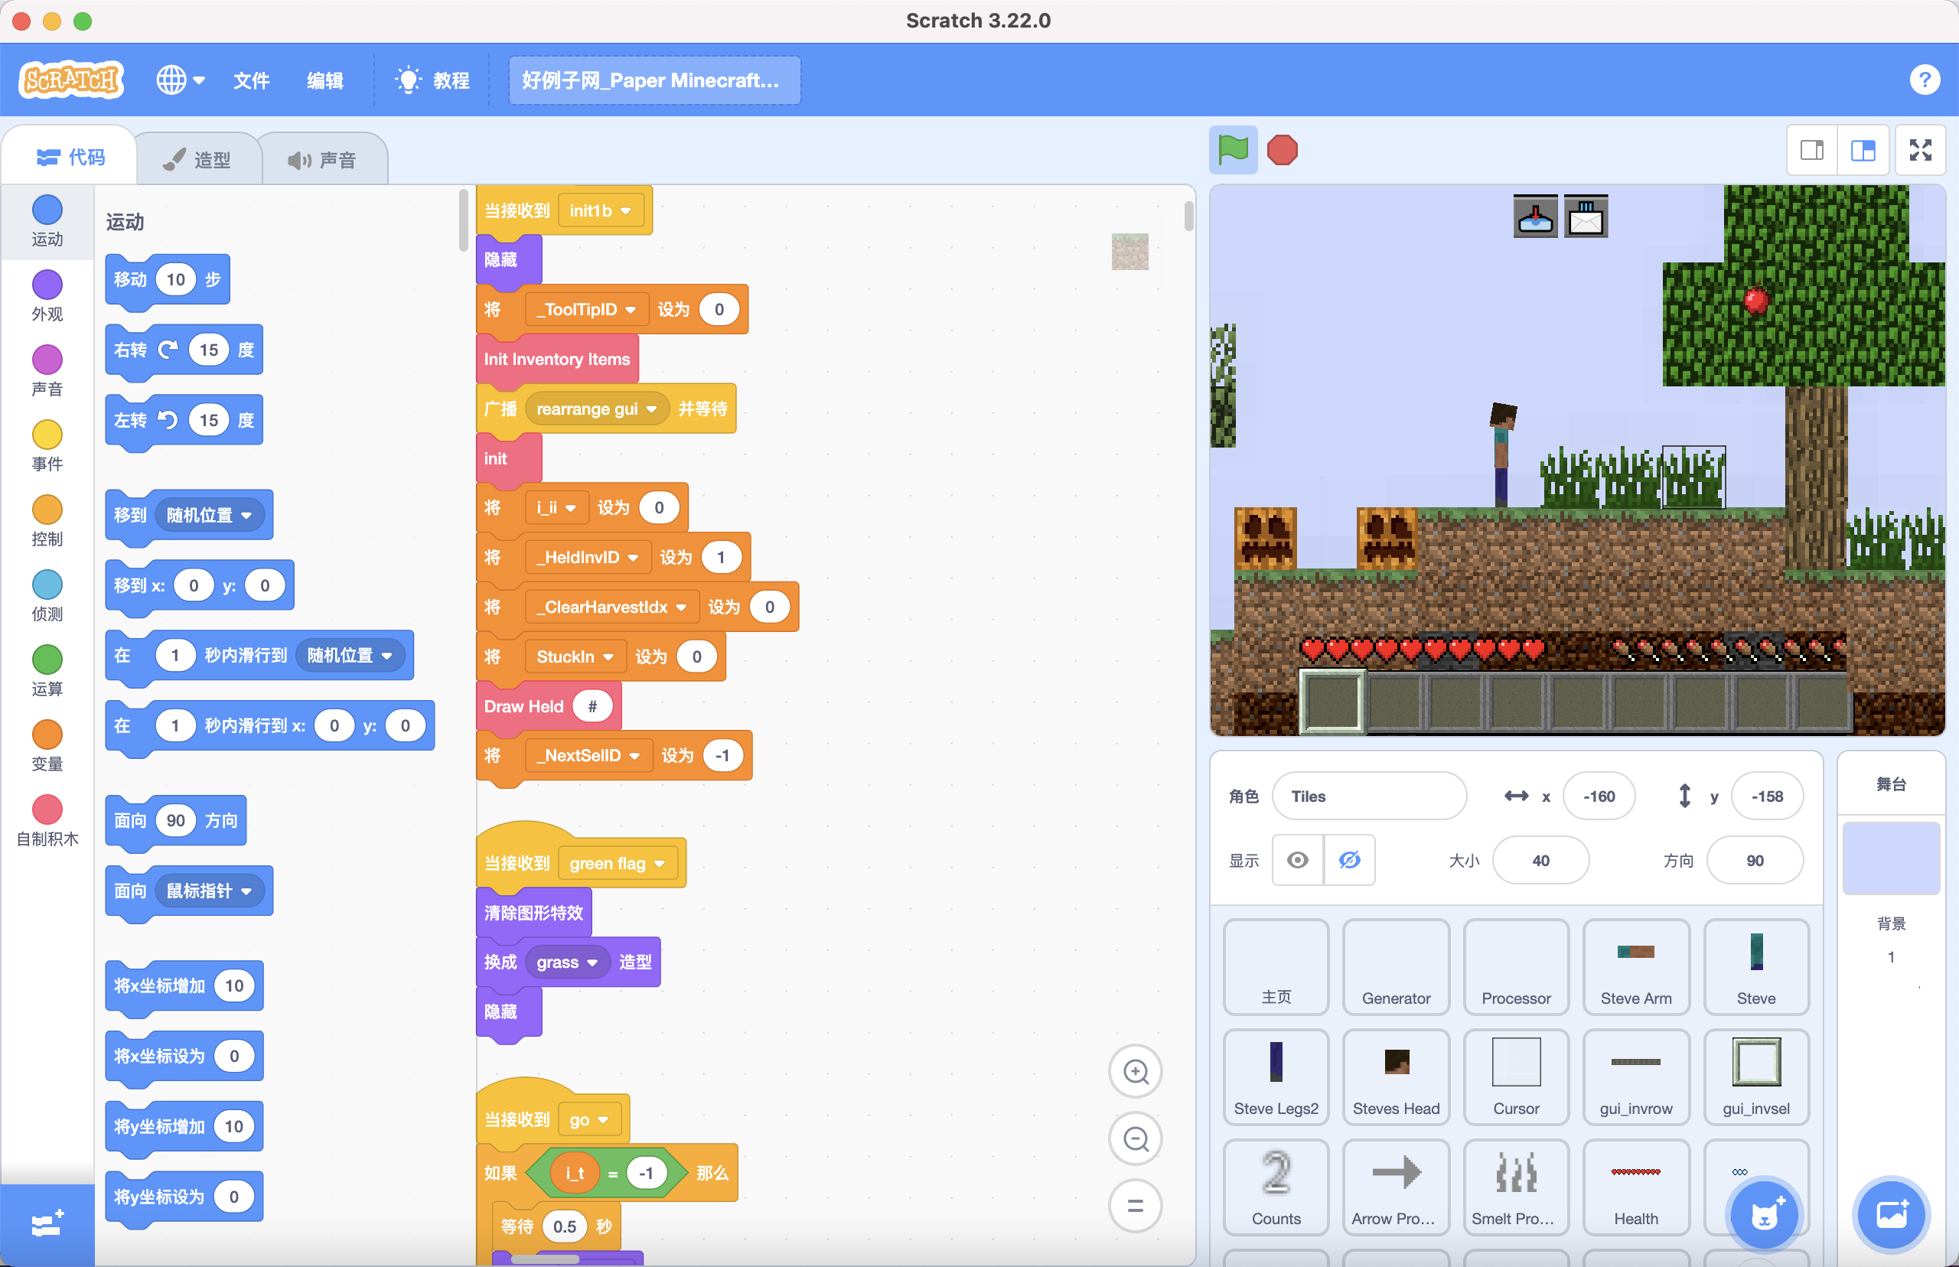Click the choose a sprite cat button

[x=1764, y=1213]
